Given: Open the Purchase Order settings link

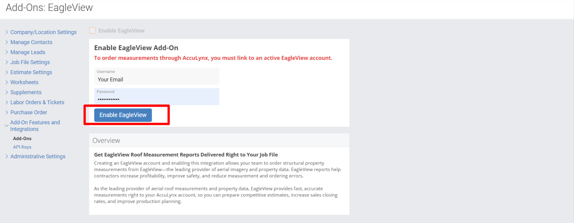Looking at the screenshot, I should coord(29,112).
